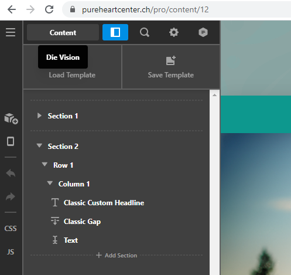Open the gear settings icon
Screen dimensions: 291x275
174,32
